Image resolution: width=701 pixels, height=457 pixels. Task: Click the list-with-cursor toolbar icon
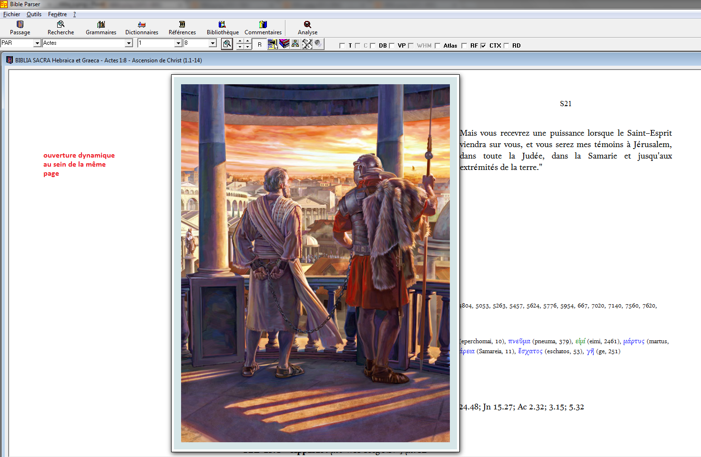click(x=273, y=44)
